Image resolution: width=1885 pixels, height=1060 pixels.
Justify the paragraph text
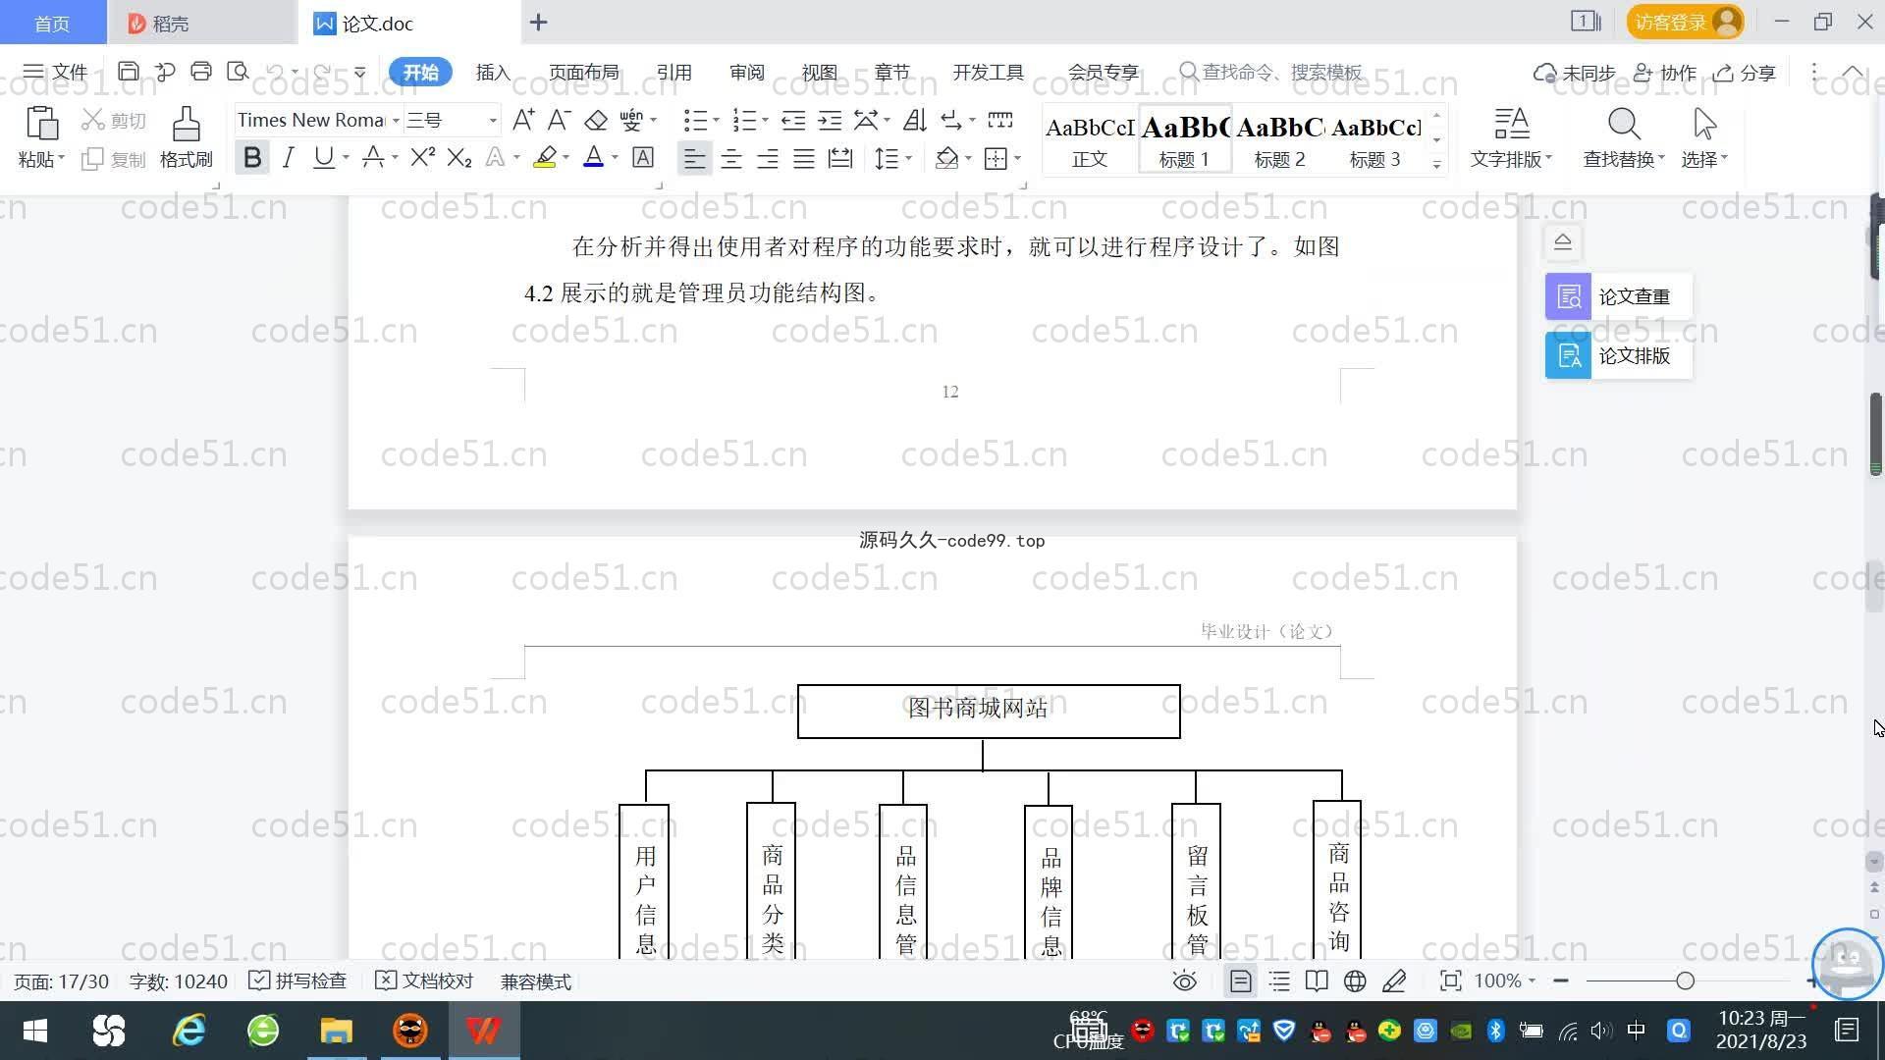804,158
